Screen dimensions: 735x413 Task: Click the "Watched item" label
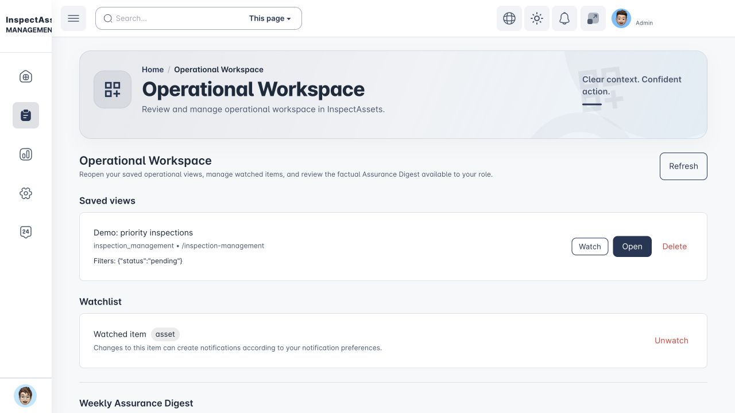(120, 334)
